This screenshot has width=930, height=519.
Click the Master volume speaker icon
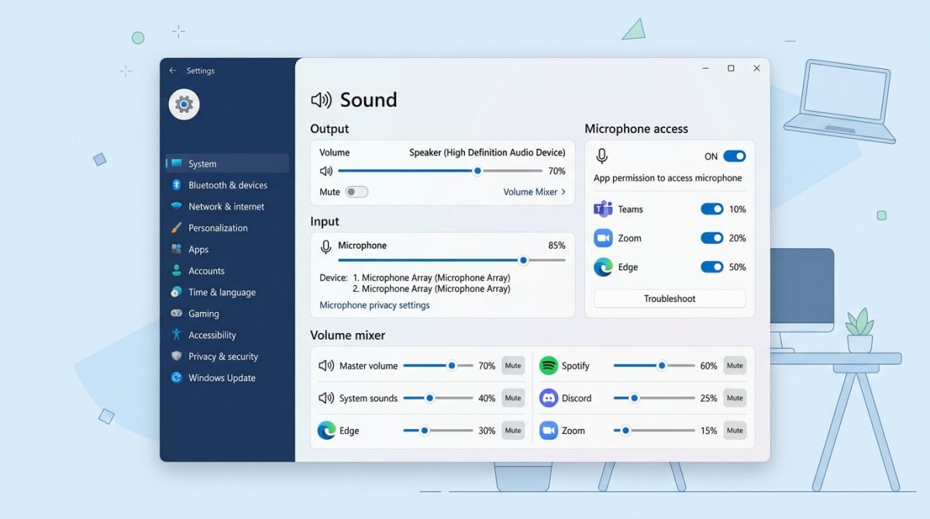click(x=329, y=365)
